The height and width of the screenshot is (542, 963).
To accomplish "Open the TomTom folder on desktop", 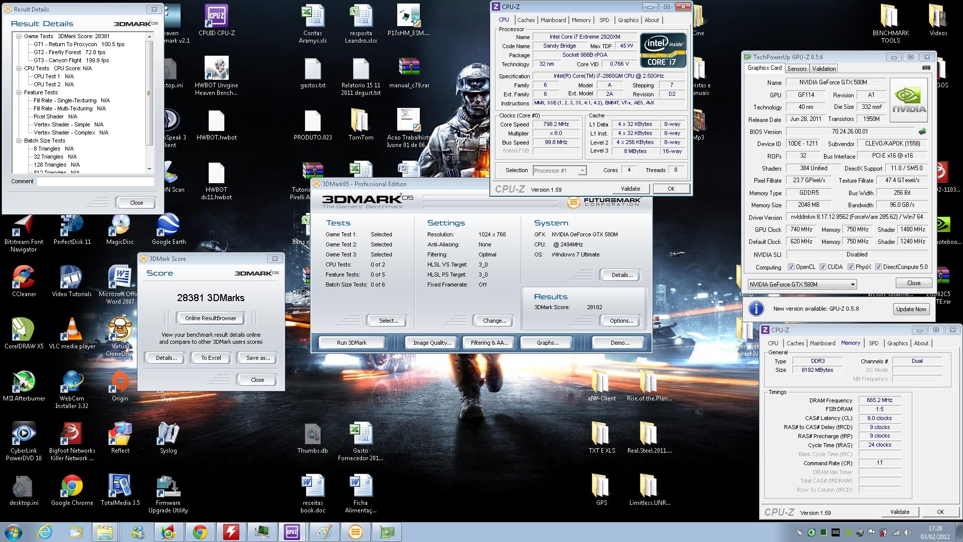I will 361,125.
